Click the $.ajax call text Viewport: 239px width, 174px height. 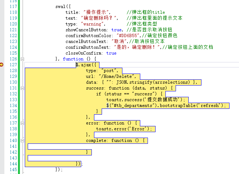click(x=83, y=65)
